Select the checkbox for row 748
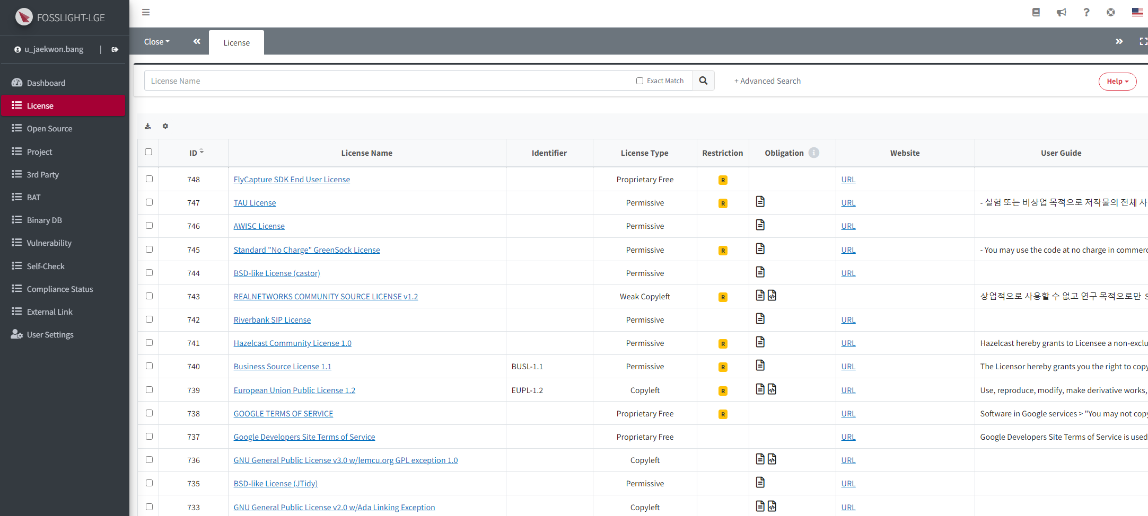Image resolution: width=1148 pixels, height=516 pixels. pyautogui.click(x=149, y=179)
